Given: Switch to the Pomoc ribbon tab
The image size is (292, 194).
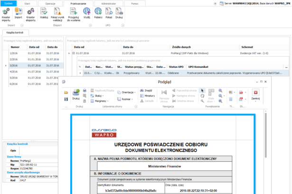Looking at the screenshot, I should [x=135, y=3].
